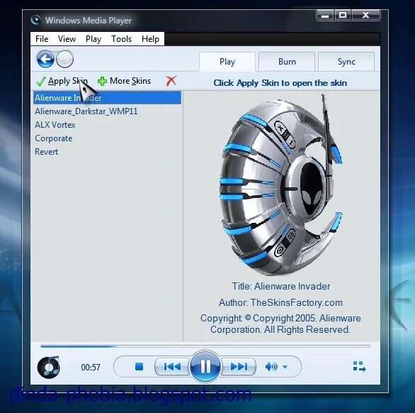Close the Windows Media Player window
The height and width of the screenshot is (413, 415).
click(365, 15)
